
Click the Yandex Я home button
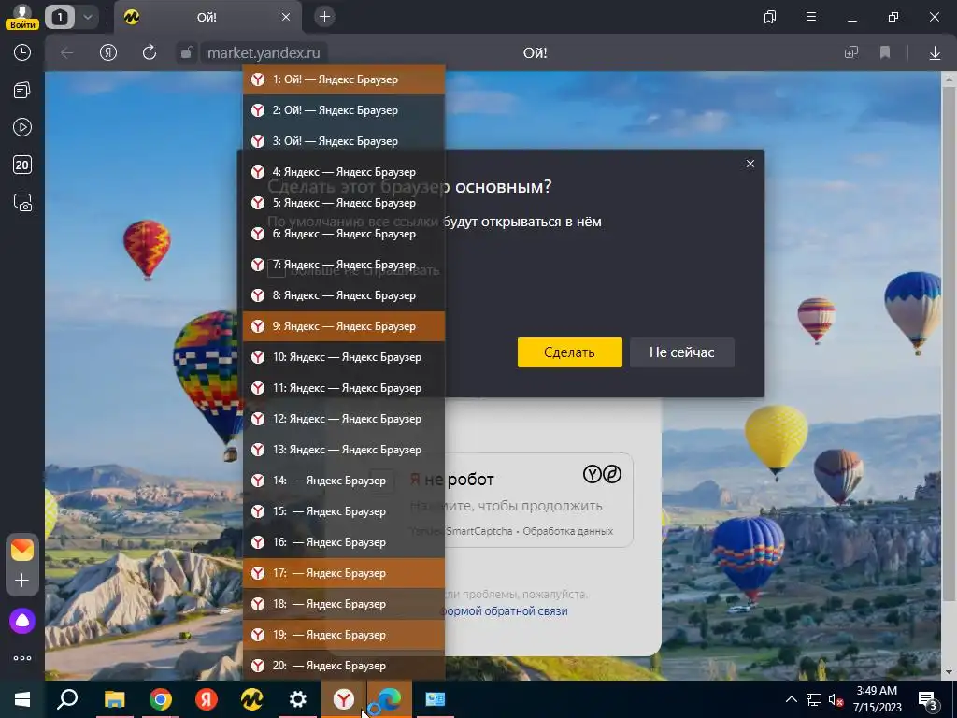pos(108,53)
